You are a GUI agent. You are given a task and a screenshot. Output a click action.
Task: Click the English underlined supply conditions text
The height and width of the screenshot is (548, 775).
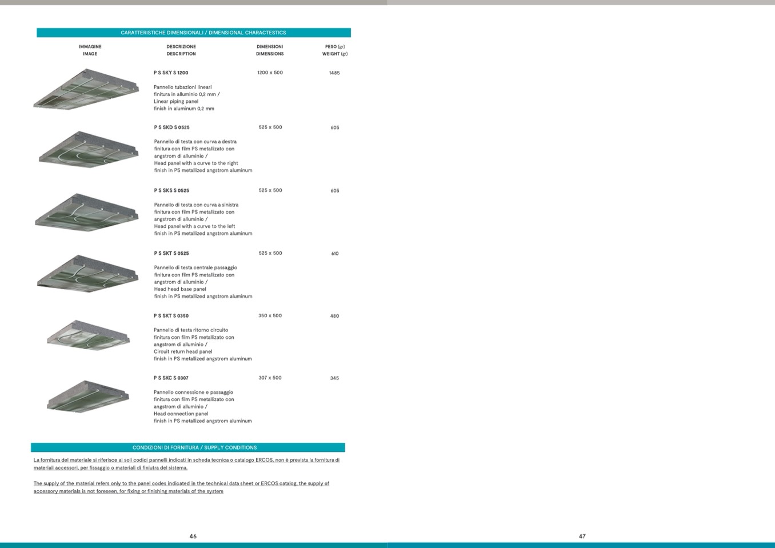pos(181,487)
